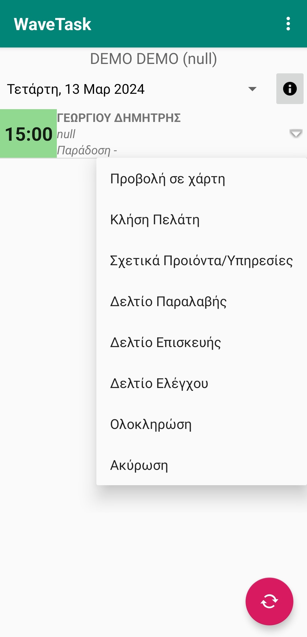Select Προβολή σε χάρτη from menu
This screenshot has width=307, height=637.
tap(168, 179)
